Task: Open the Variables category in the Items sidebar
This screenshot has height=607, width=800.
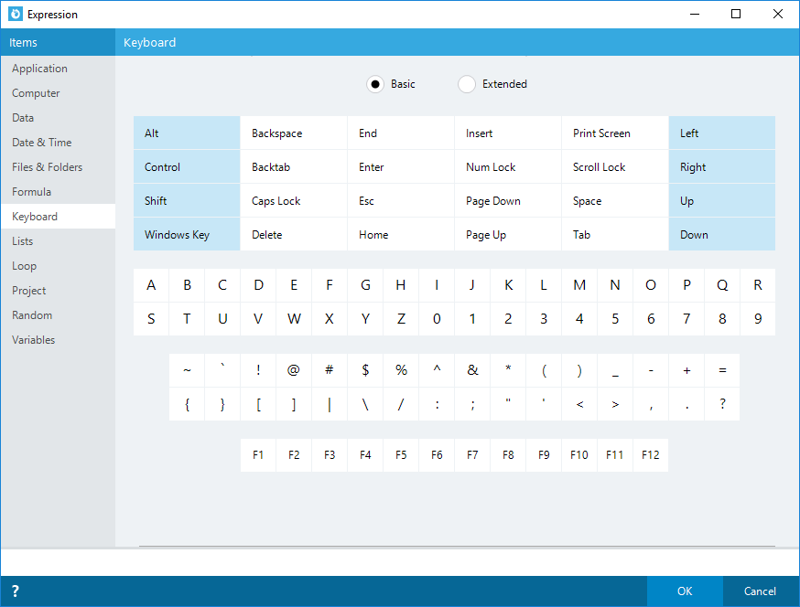Action: (33, 339)
